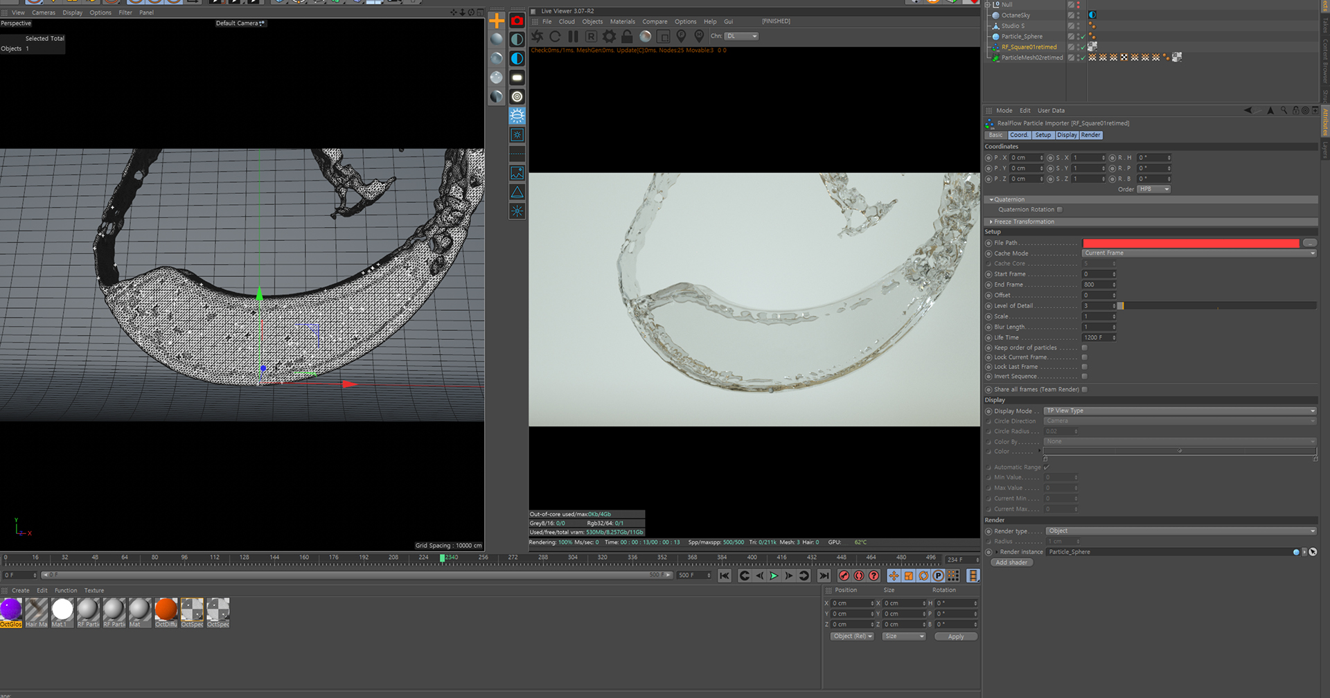Image resolution: width=1330 pixels, height=698 pixels.
Task: Open Display Mode dropdown
Action: click(1180, 411)
